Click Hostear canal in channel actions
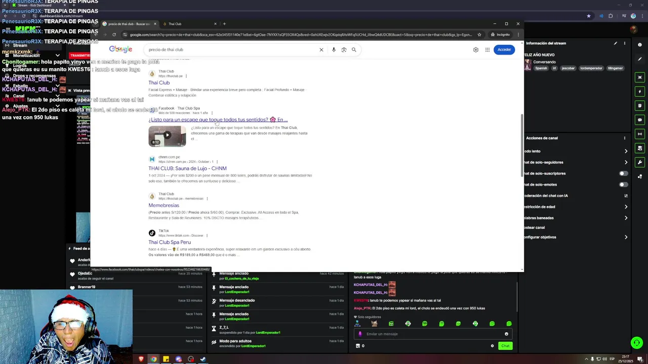Image resolution: width=648 pixels, height=364 pixels. 535,227
